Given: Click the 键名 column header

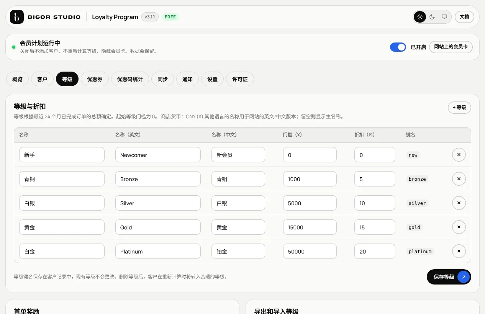Looking at the screenshot, I should coord(411,135).
